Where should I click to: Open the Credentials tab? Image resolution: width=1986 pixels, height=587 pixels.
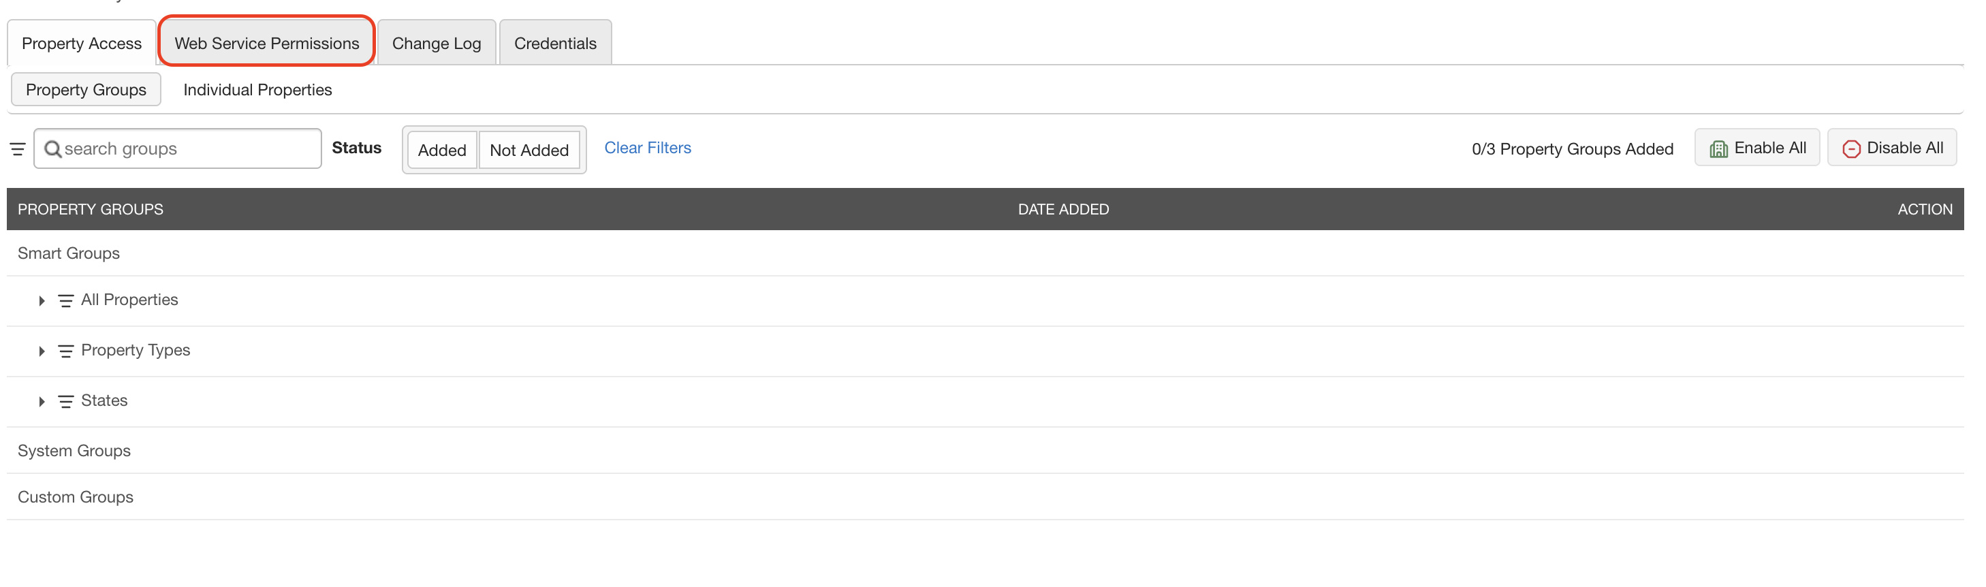pyautogui.click(x=554, y=42)
